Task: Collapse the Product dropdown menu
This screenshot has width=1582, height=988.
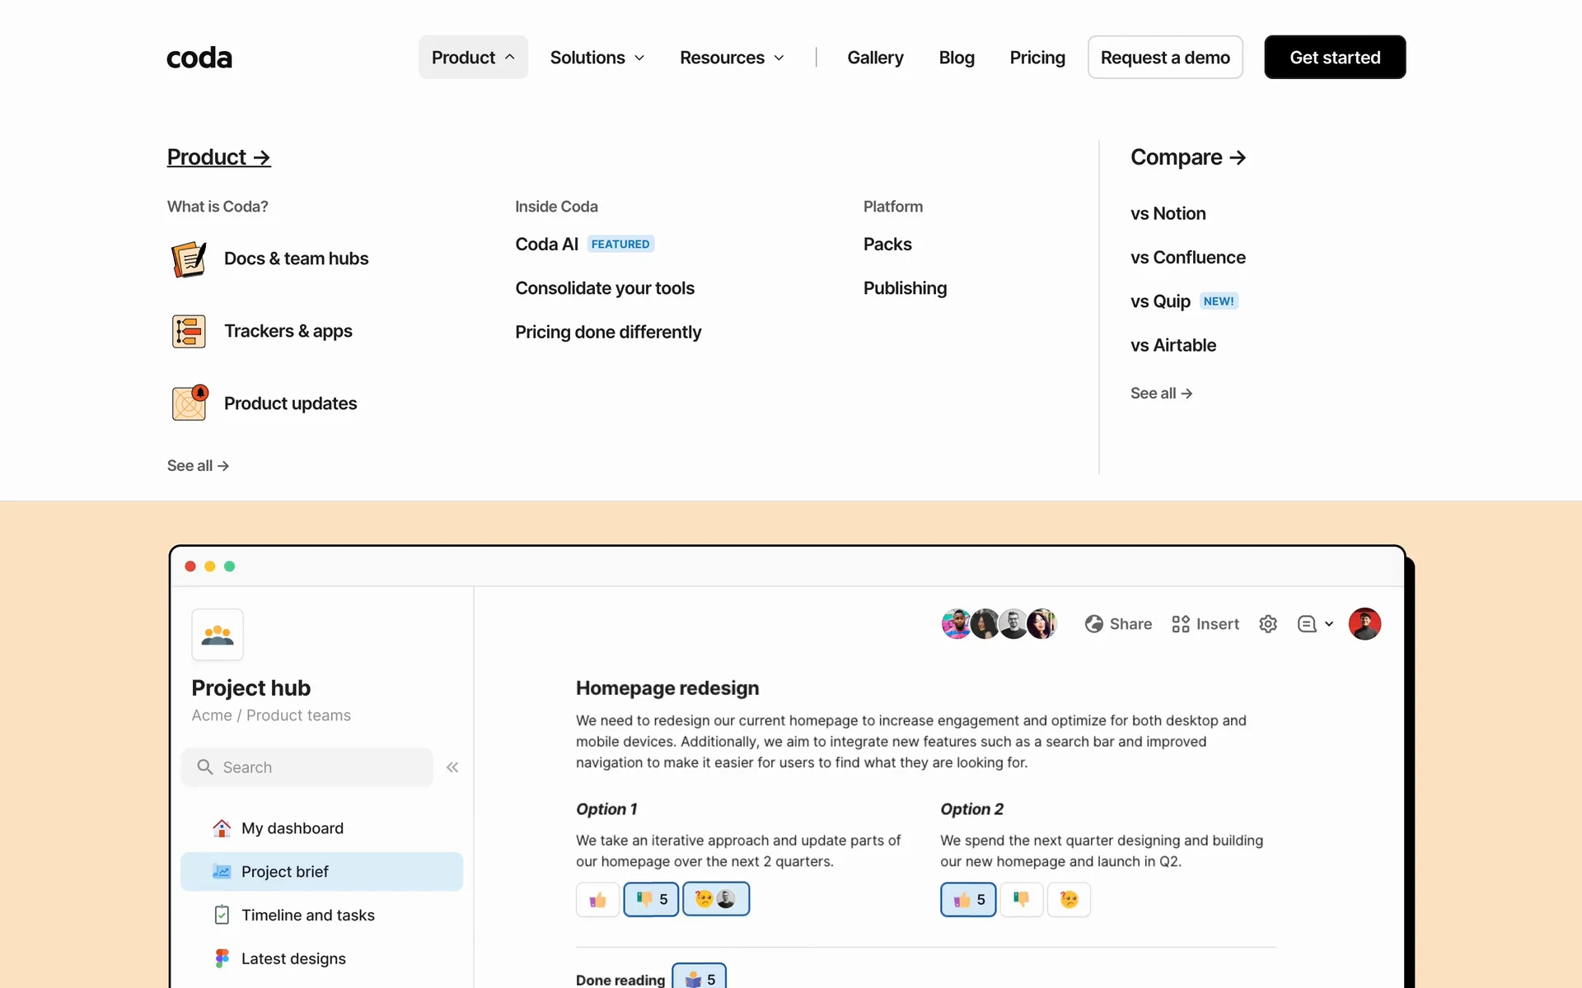Action: 473,58
